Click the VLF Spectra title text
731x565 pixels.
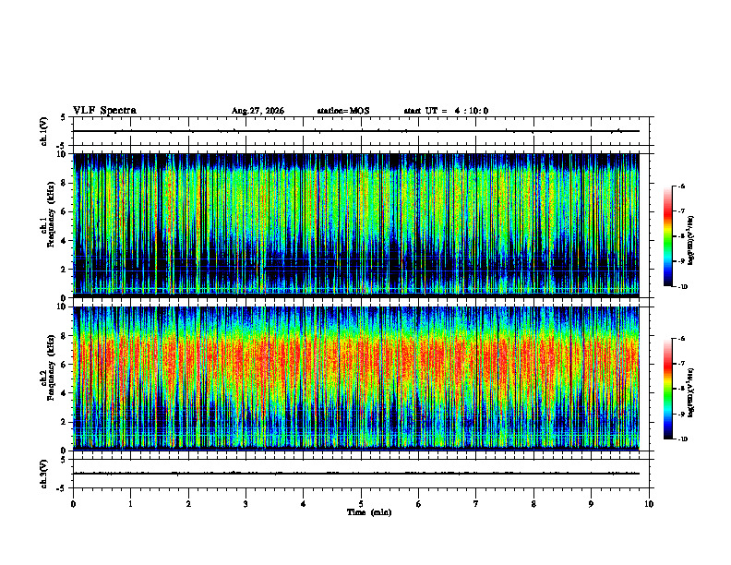tap(104, 111)
